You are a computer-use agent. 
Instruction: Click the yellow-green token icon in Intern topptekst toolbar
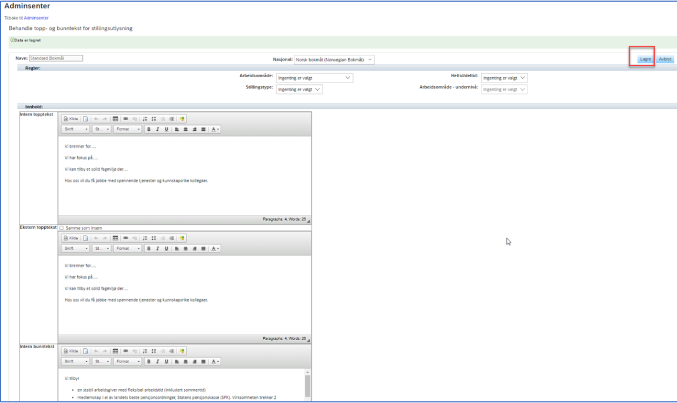[182, 119]
